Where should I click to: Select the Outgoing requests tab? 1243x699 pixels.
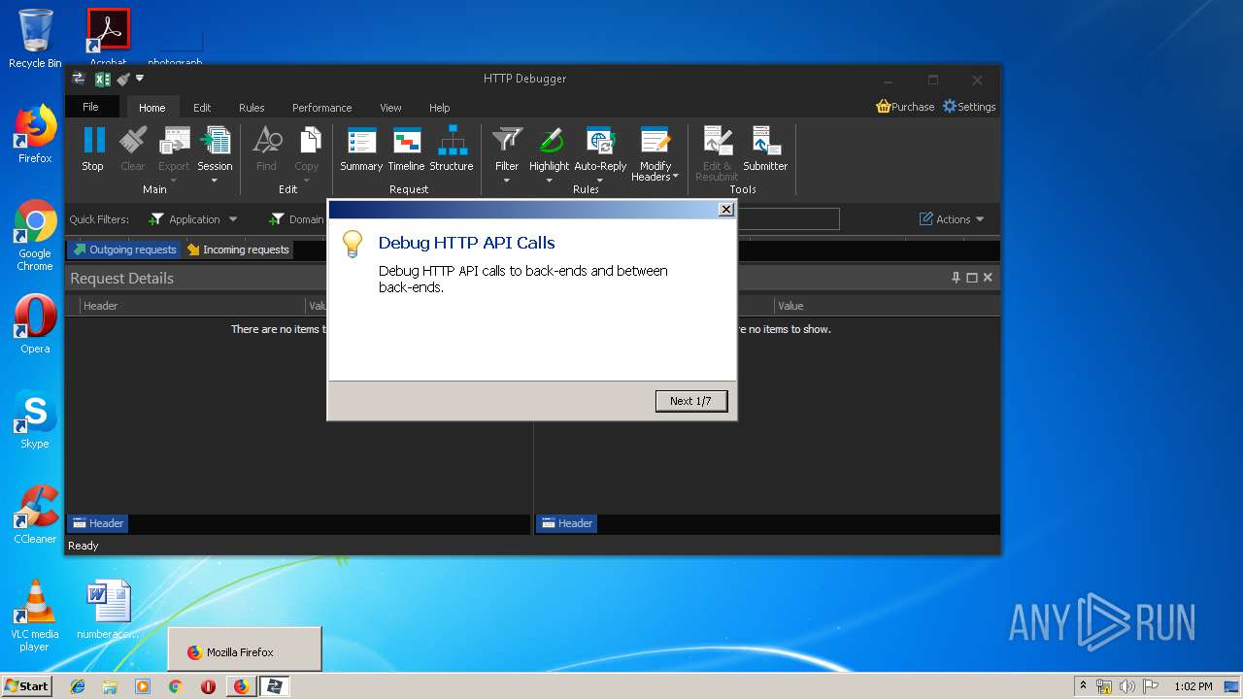pyautogui.click(x=124, y=250)
